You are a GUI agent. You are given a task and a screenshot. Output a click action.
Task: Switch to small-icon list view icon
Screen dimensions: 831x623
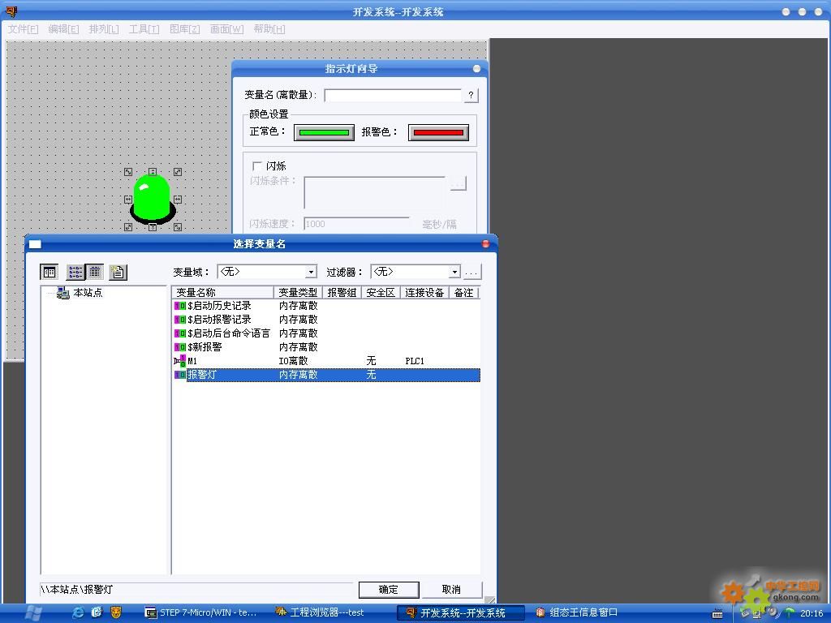tap(75, 273)
